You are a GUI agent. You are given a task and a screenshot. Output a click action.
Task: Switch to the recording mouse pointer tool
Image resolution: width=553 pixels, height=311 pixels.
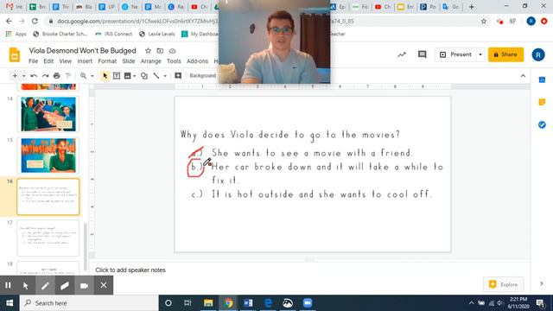tap(25, 285)
